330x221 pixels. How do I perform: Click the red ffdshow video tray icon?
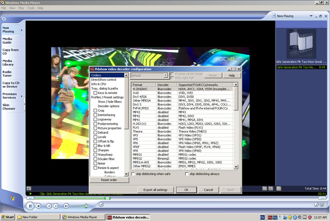(270, 217)
